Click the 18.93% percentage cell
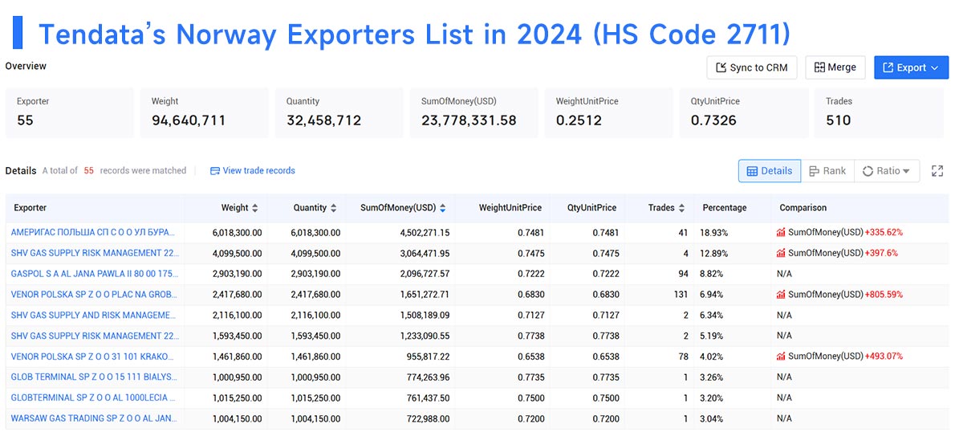 coord(713,232)
